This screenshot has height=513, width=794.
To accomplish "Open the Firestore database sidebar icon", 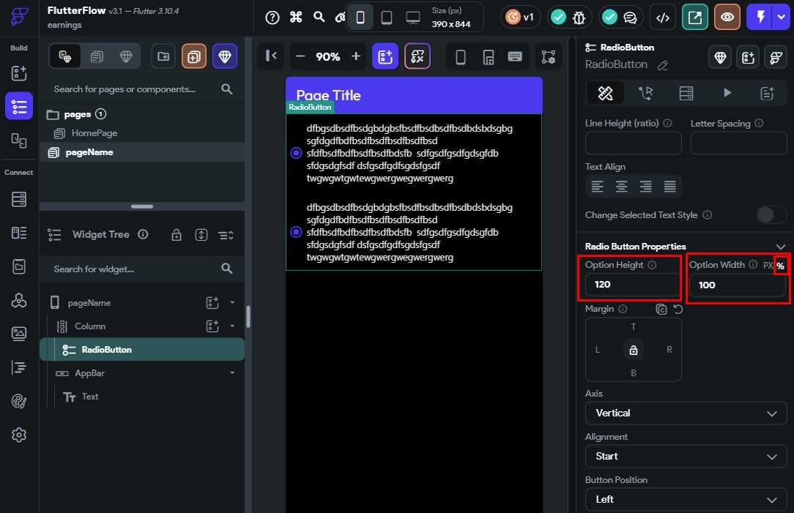I will pos(19,199).
